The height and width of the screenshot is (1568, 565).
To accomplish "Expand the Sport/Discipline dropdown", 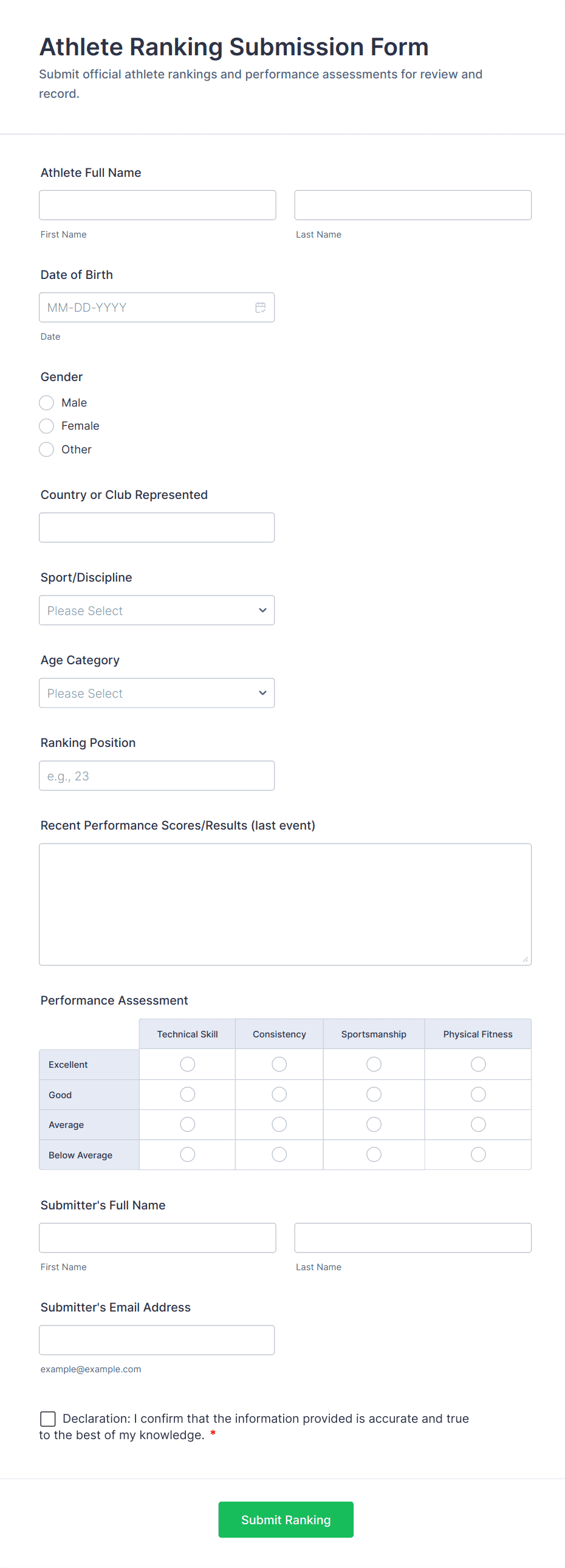I will (x=157, y=611).
